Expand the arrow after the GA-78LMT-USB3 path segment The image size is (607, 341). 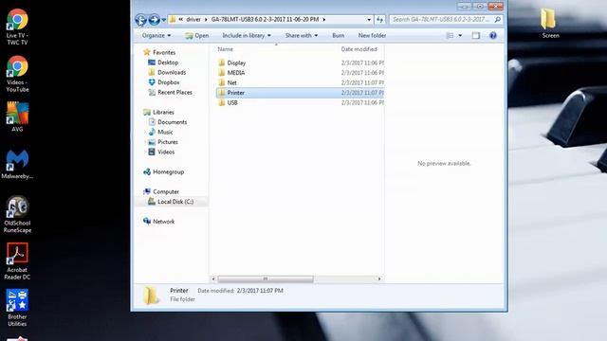coord(324,19)
